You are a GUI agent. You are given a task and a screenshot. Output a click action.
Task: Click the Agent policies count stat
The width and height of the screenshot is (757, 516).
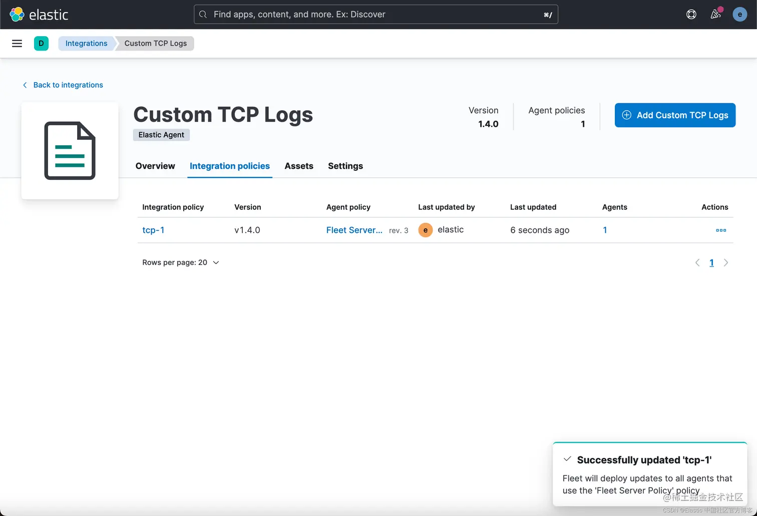click(x=557, y=117)
